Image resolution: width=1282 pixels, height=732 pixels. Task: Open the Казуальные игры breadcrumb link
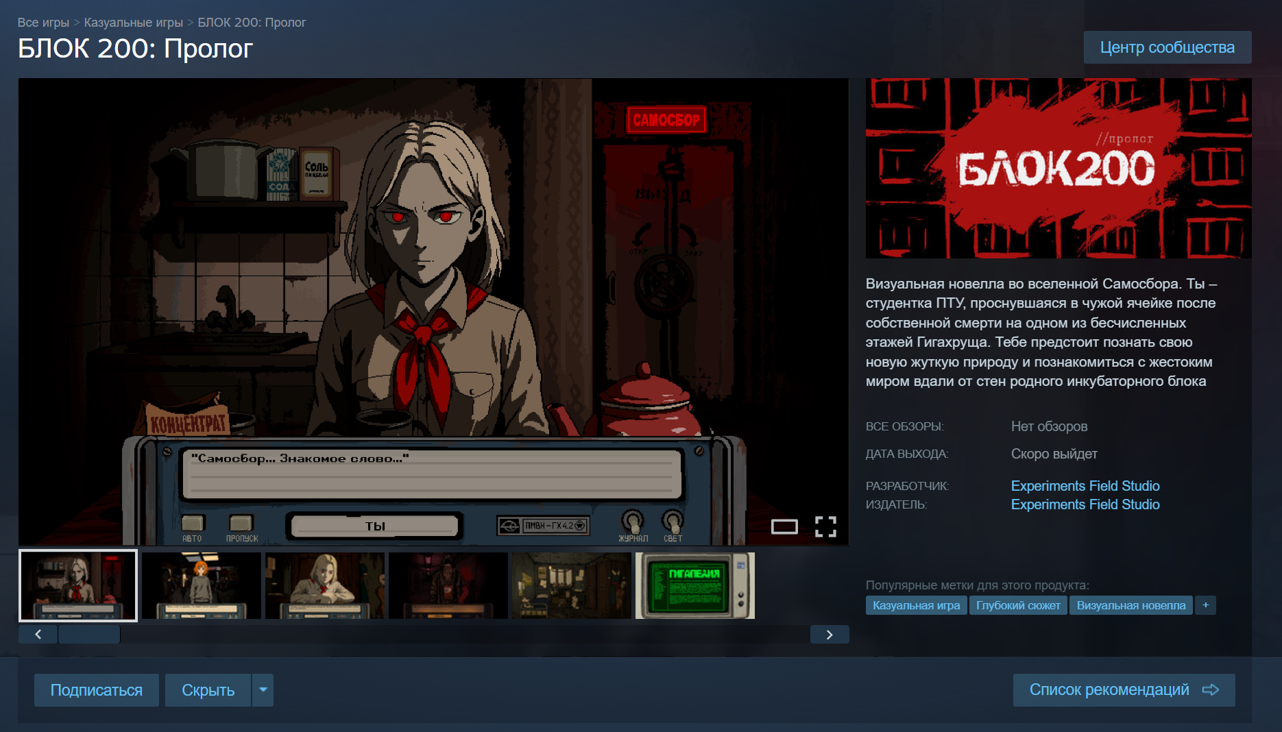click(x=134, y=23)
